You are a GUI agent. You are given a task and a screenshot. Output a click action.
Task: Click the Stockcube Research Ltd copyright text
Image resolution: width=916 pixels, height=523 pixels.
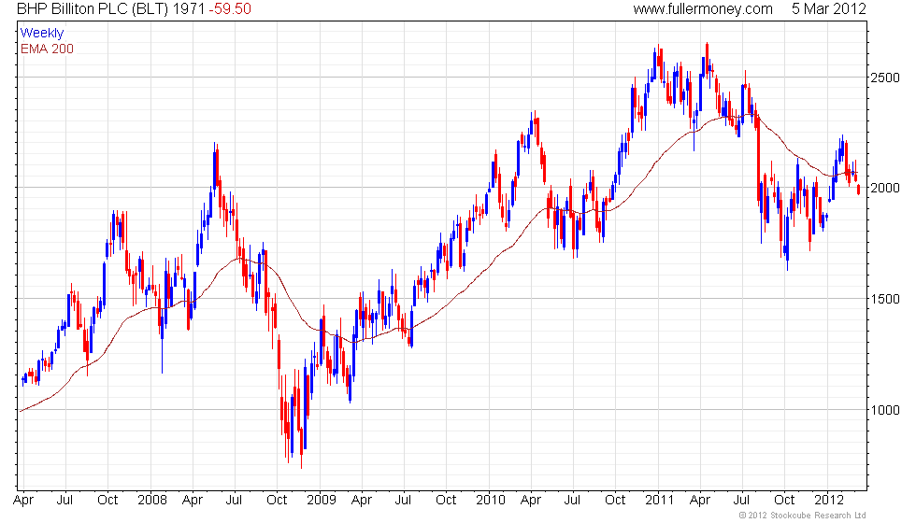click(x=802, y=516)
